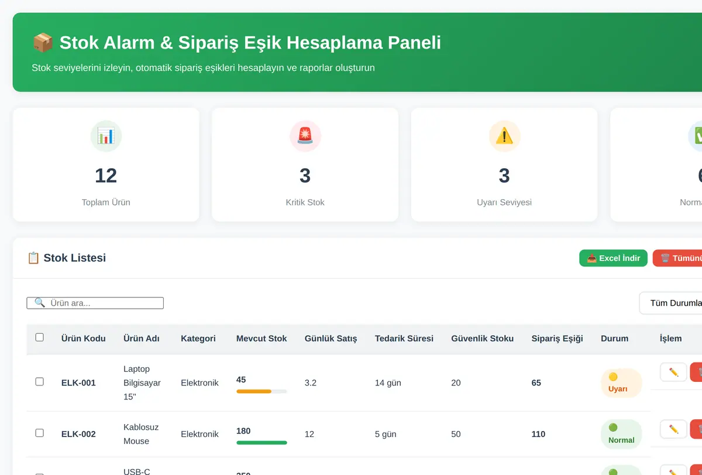Click the red Tümünü delete button
Image resolution: width=702 pixels, height=475 pixels.
coord(677,258)
